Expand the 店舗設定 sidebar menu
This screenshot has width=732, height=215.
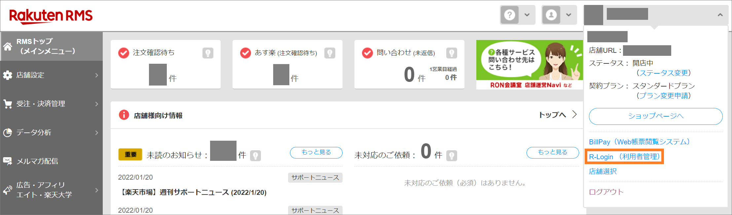click(51, 75)
